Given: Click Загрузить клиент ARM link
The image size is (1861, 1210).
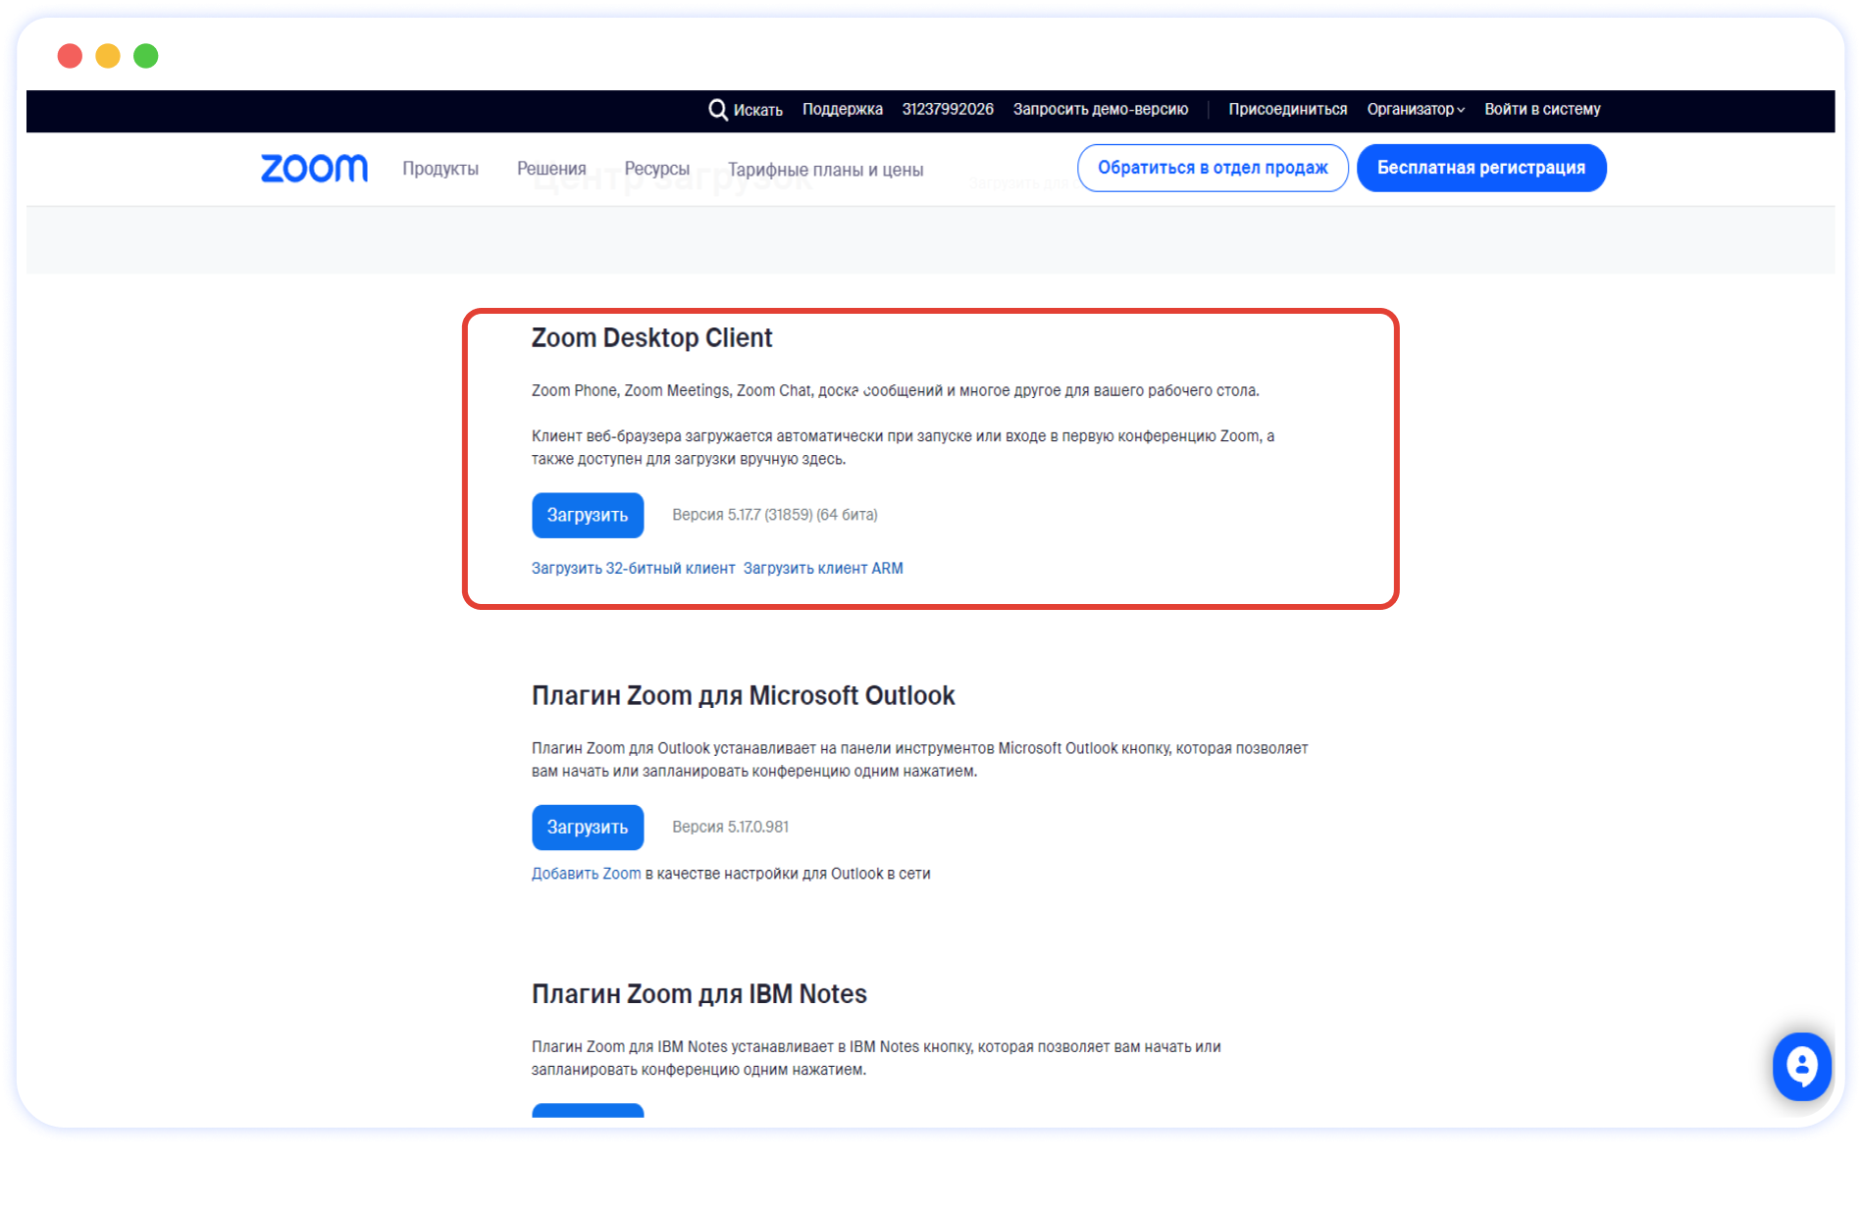Looking at the screenshot, I should (823, 568).
